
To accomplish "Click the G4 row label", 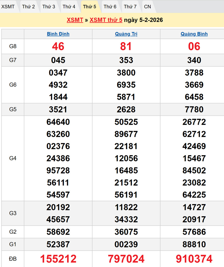I will coord(13,158).
